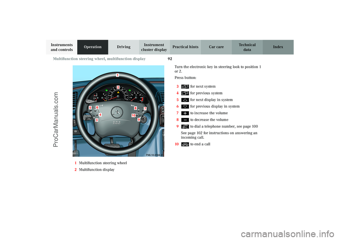
Task: Select the Technical data tab
Action: pyautogui.click(x=247, y=47)
